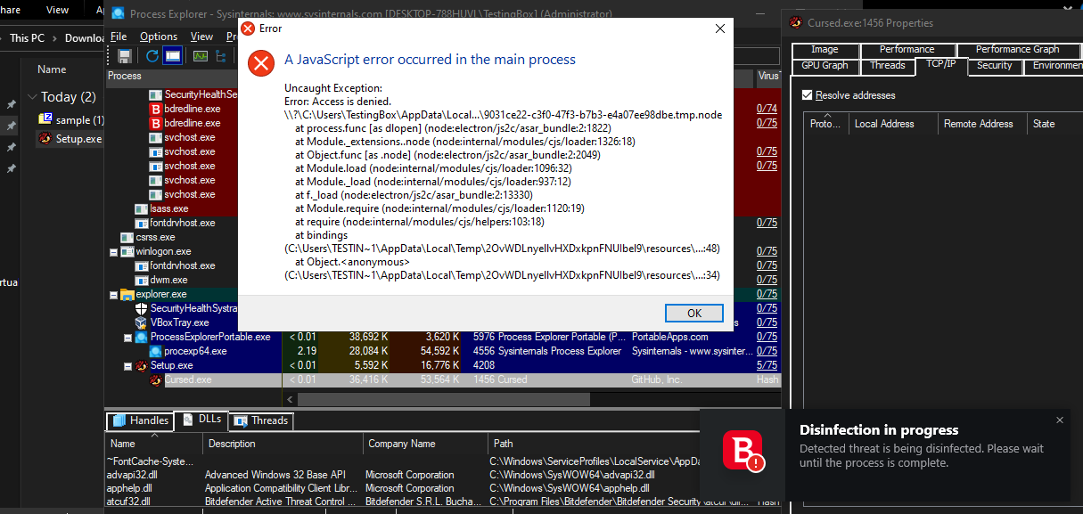This screenshot has height=514, width=1083.
Task: Click the System Information graph toolbar icon
Action: tap(201, 56)
